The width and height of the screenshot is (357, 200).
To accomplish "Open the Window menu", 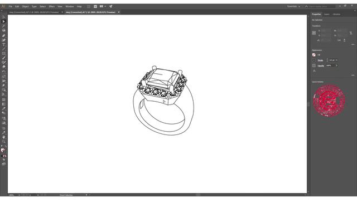I will (x=69, y=7).
